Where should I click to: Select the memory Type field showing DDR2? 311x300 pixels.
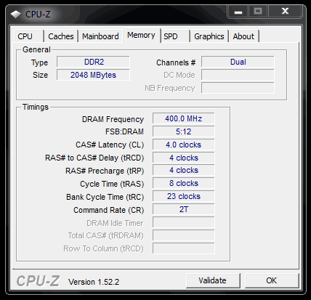pos(93,62)
